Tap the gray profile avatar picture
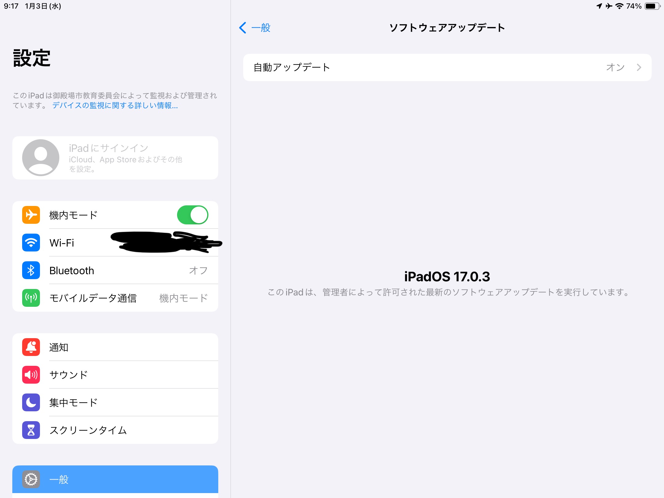 pos(41,158)
